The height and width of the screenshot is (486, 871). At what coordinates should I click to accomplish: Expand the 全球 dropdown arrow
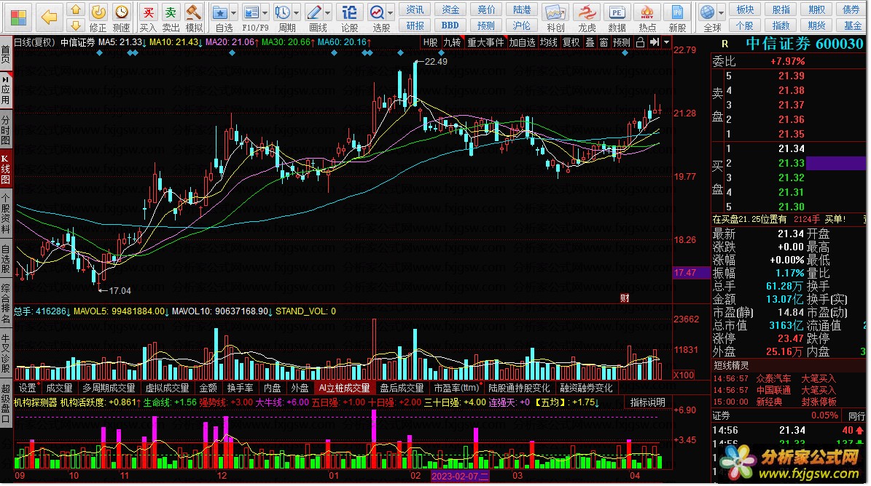pyautogui.click(x=721, y=12)
